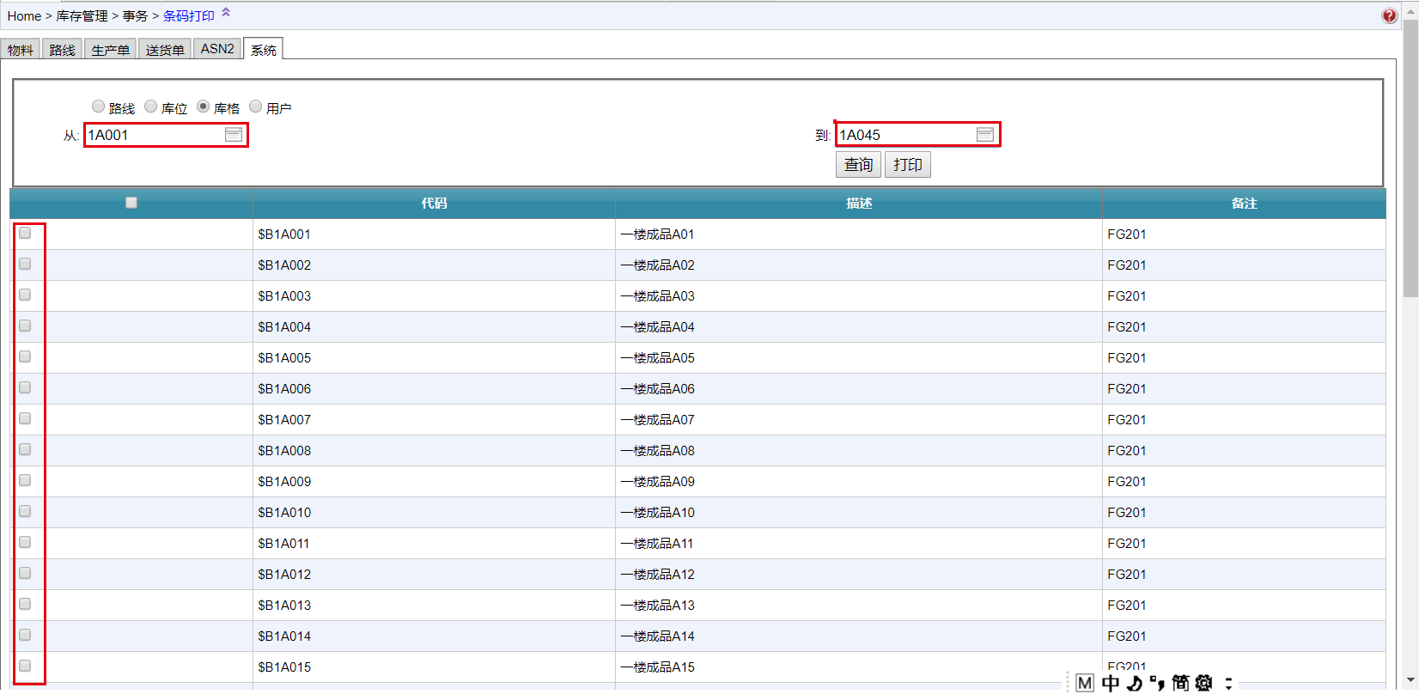Click the 查询 button
This screenshot has width=1419, height=694.
[x=858, y=165]
